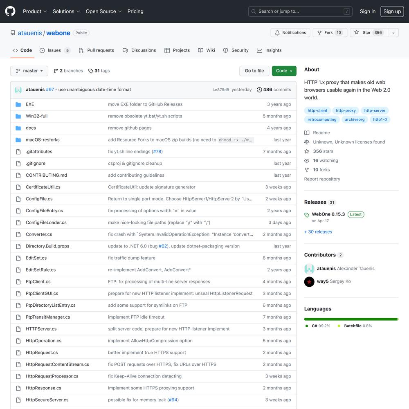This screenshot has width=409, height=409.
Task: Click the fork icon in Fork button
Action: [x=319, y=33]
